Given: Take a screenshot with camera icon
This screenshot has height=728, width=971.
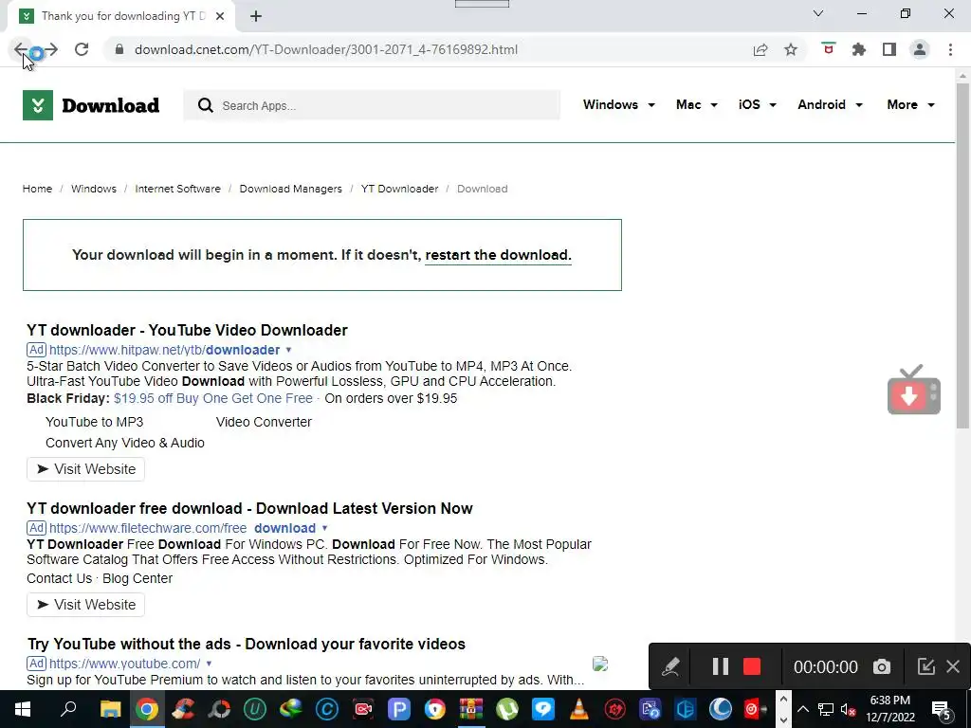Looking at the screenshot, I should pos(882,666).
